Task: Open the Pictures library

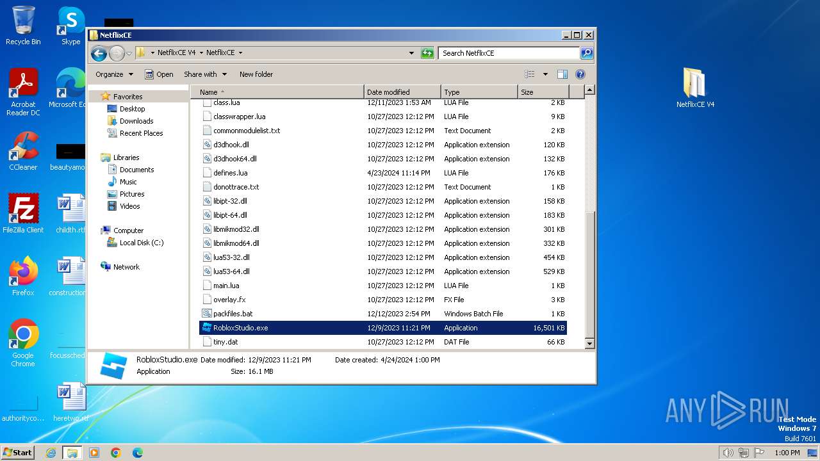Action: [x=132, y=194]
